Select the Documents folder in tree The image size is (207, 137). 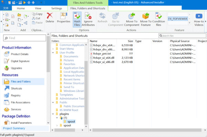(71, 56)
